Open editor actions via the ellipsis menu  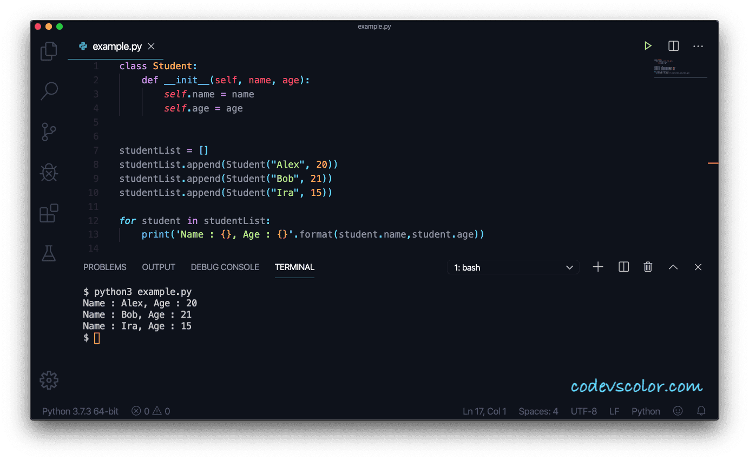(698, 46)
